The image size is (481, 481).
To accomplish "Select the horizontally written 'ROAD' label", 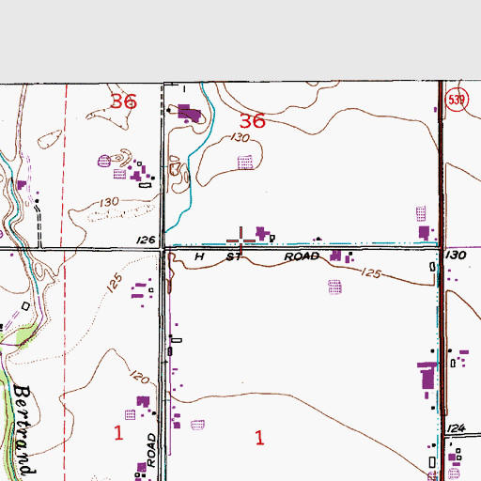I will (302, 256).
